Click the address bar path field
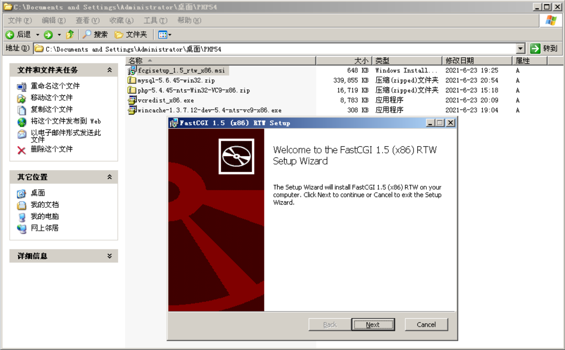 280,49
